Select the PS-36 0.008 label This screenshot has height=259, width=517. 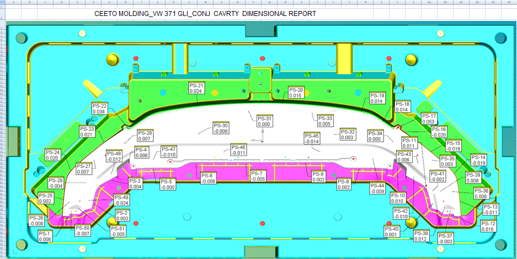click(482, 193)
